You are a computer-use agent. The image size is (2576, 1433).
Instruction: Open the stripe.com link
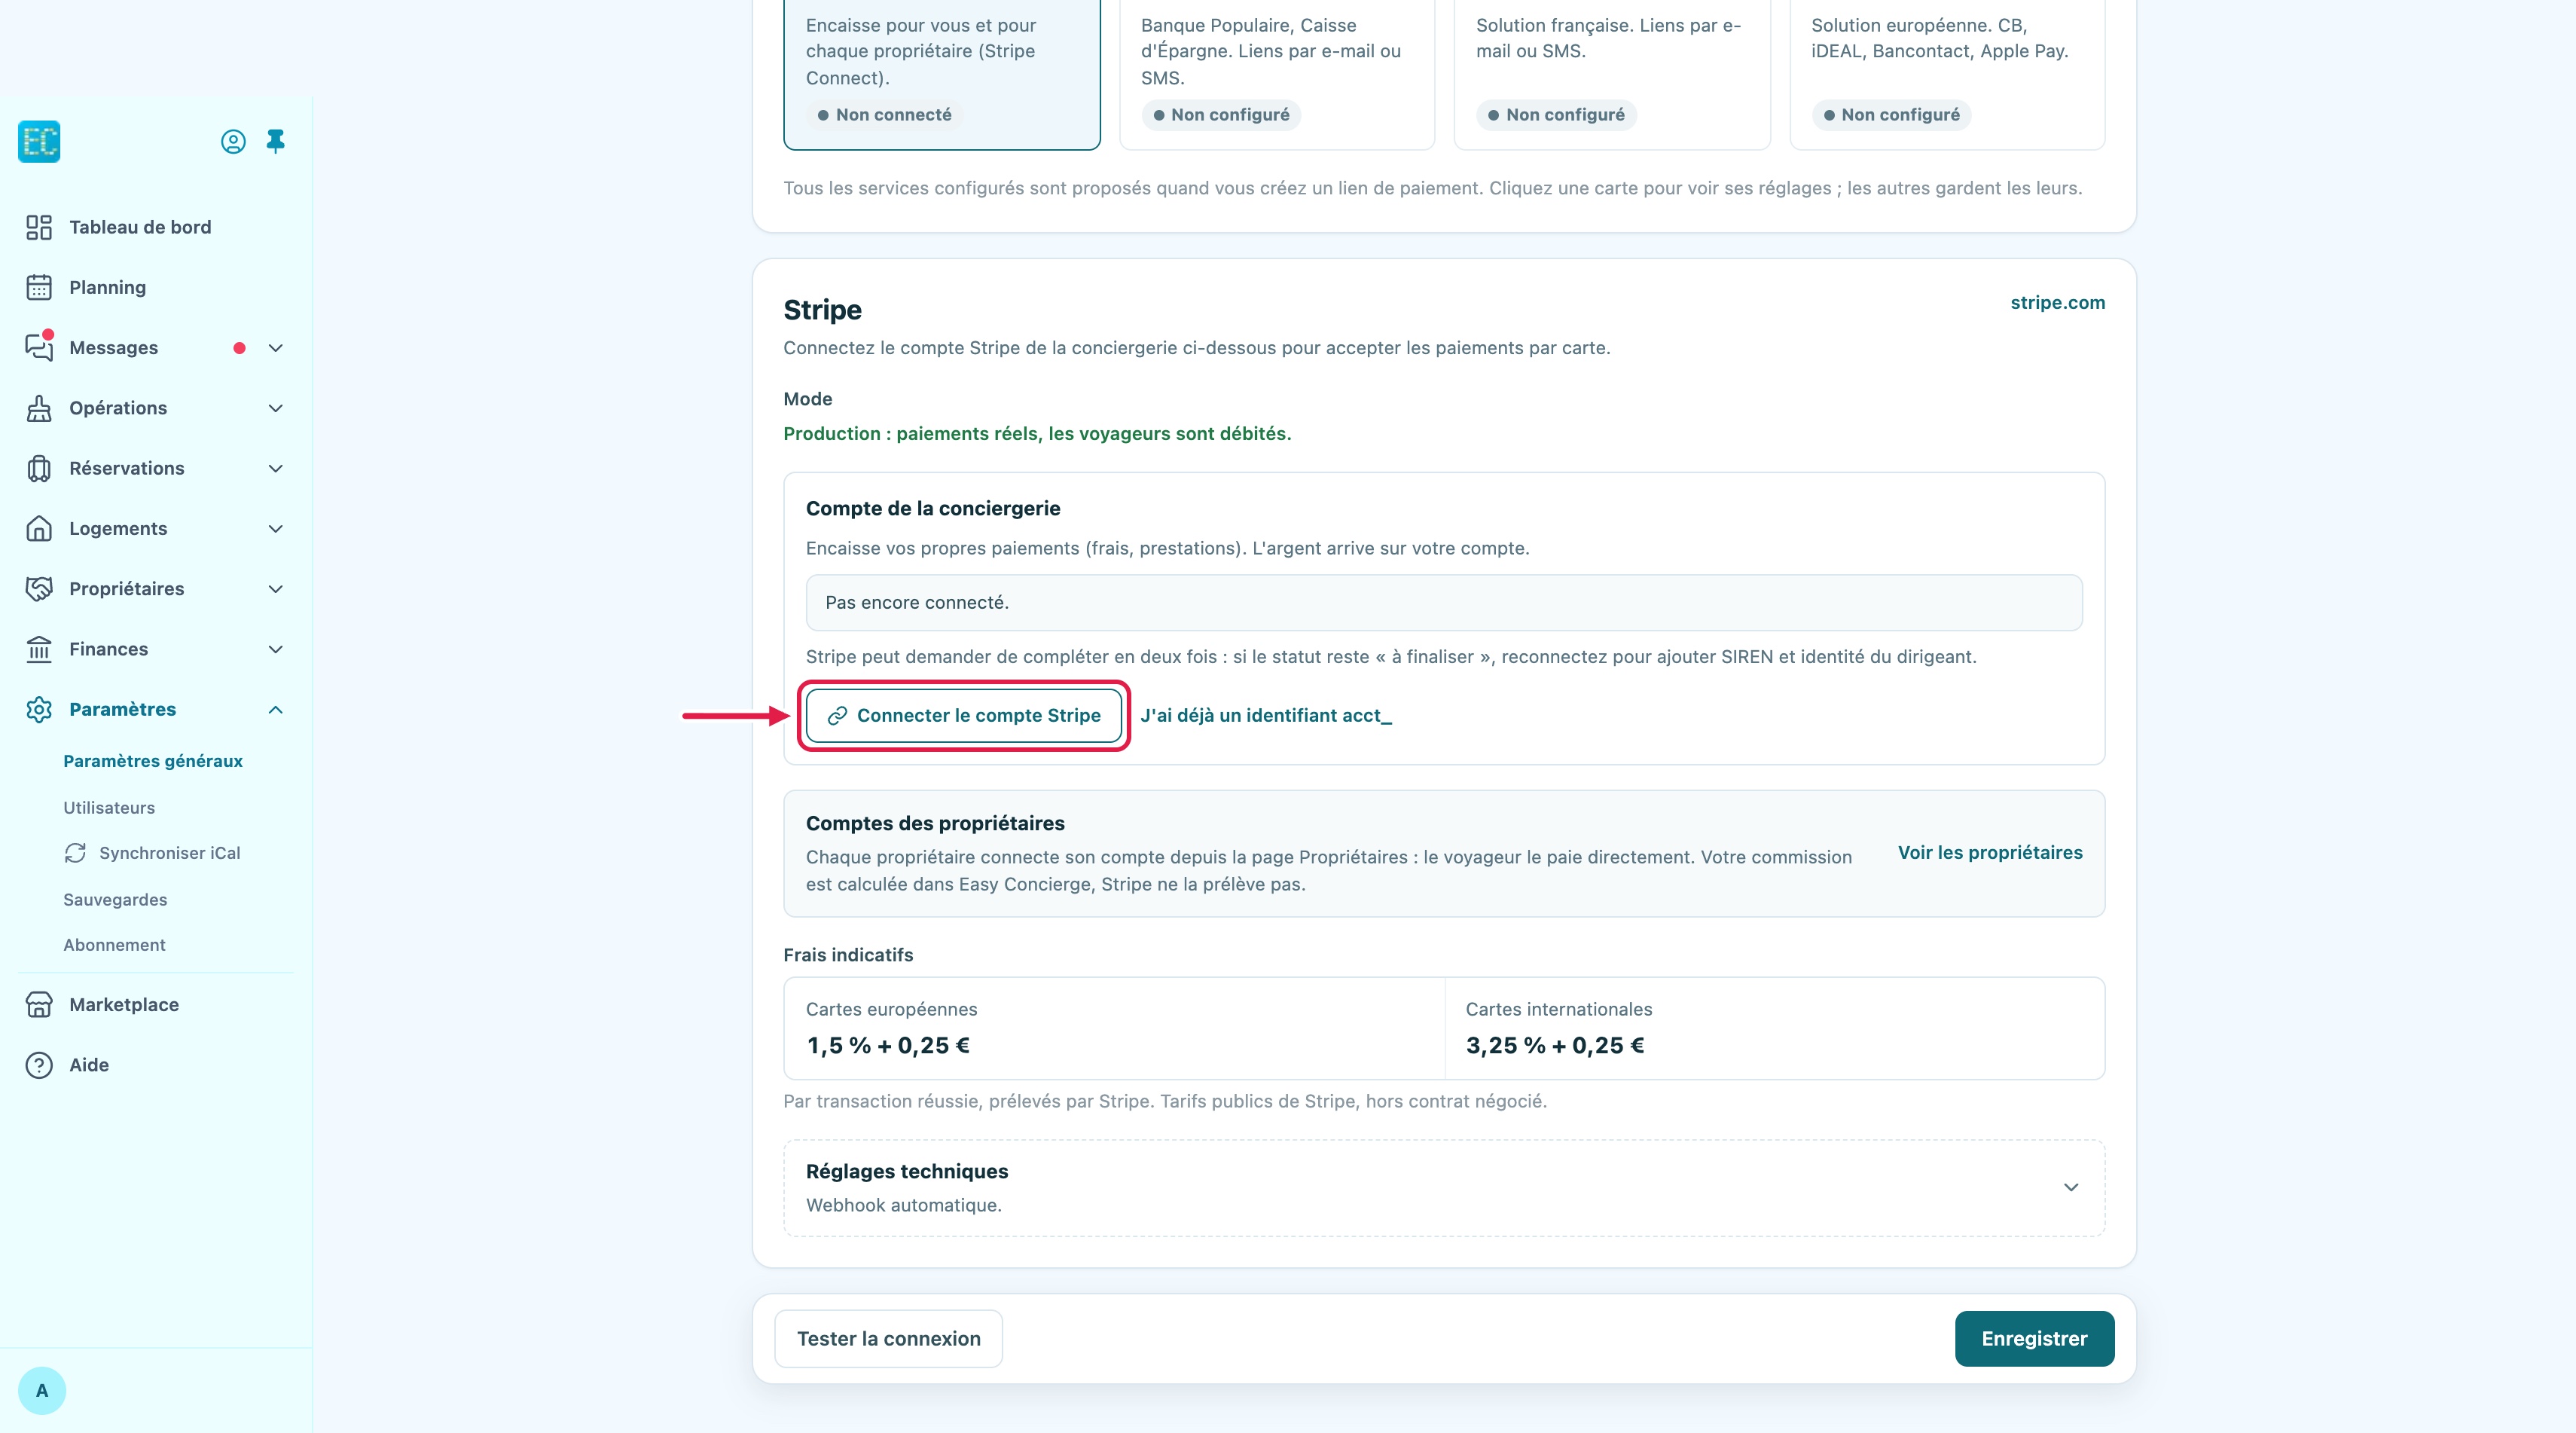coord(2057,302)
